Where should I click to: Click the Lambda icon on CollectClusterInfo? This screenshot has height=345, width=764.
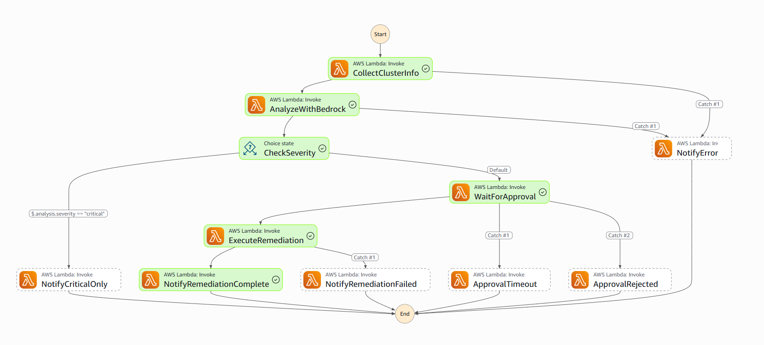[x=339, y=69]
